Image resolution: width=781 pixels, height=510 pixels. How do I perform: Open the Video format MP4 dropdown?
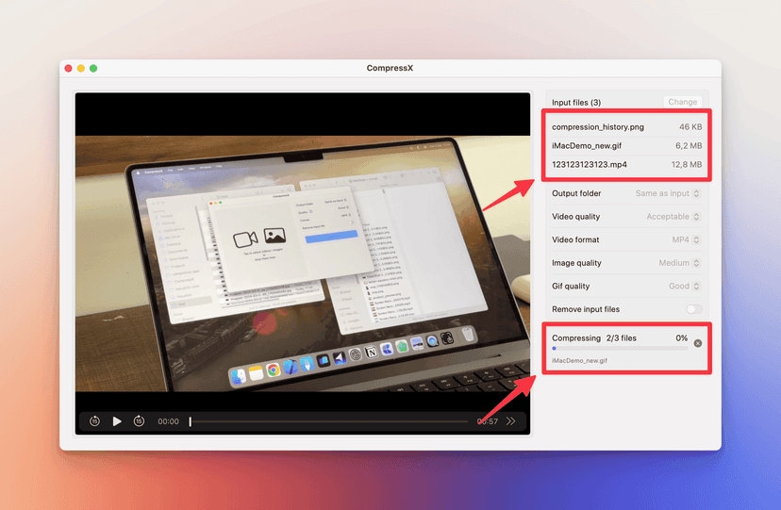(686, 239)
